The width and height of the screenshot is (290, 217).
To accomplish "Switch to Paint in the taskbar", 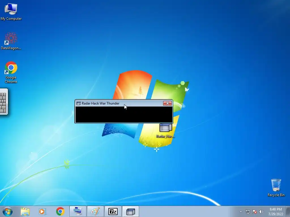I will [95, 211].
